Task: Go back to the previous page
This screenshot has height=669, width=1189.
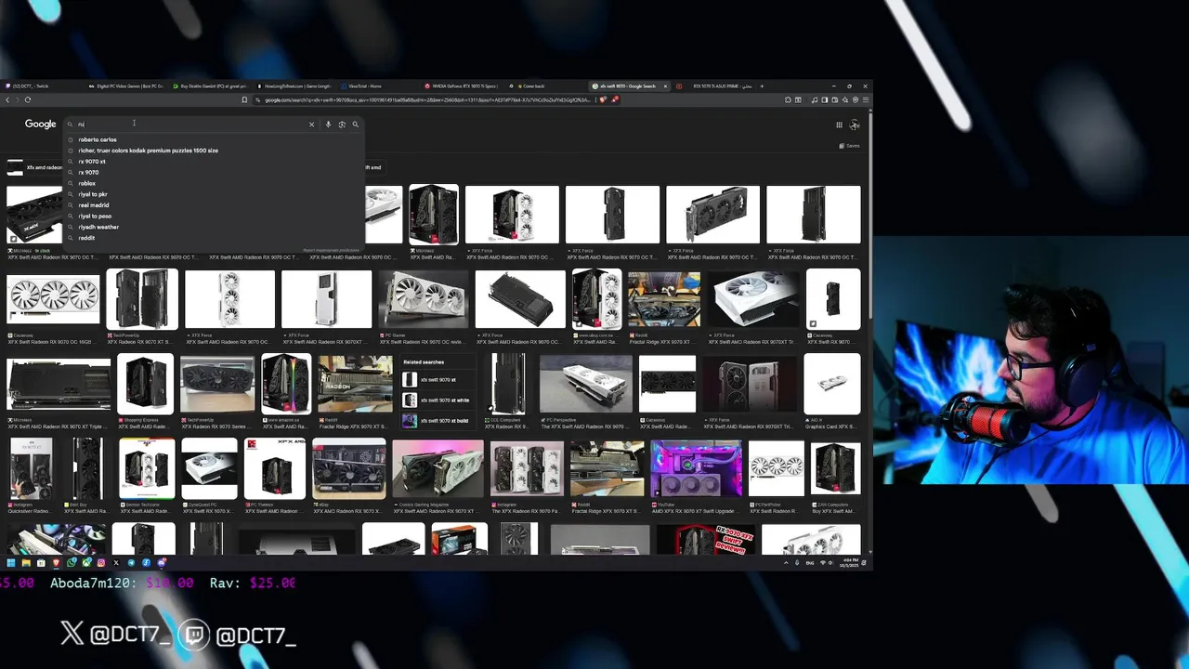Action: pyautogui.click(x=7, y=99)
